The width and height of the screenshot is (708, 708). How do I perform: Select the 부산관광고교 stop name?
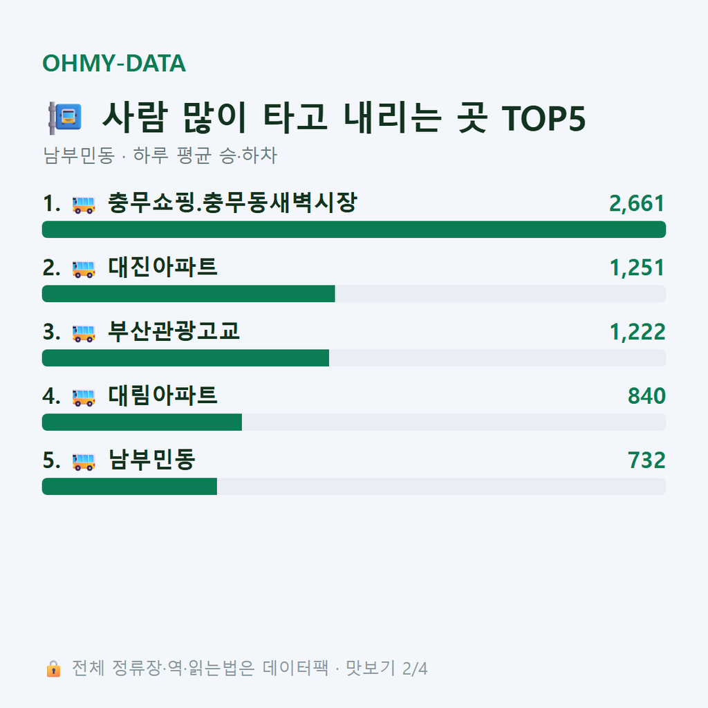tap(174, 331)
